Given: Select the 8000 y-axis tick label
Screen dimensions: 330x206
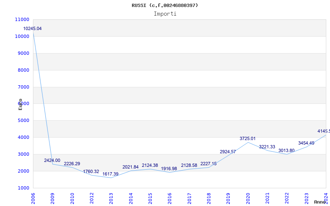Looking at the screenshot, I should coord(23,70).
